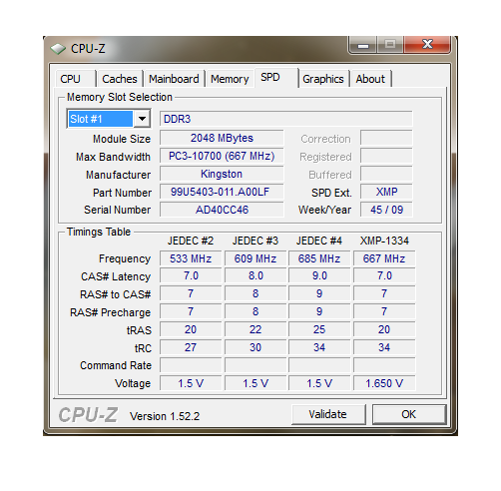The width and height of the screenshot is (501, 491).
Task: Click the XMP-1334 column header
Action: 384,241
